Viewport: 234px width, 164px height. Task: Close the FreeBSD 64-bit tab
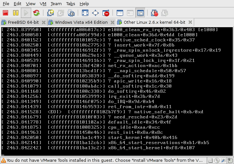[44, 22]
